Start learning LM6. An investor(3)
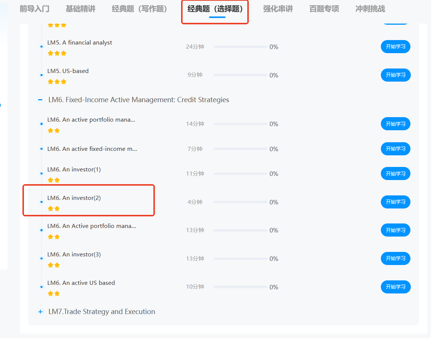This screenshot has height=338, width=431. coord(395,259)
